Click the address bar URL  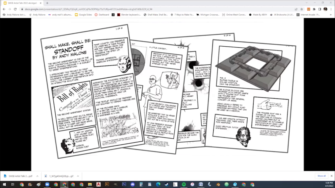click(x=88, y=9)
